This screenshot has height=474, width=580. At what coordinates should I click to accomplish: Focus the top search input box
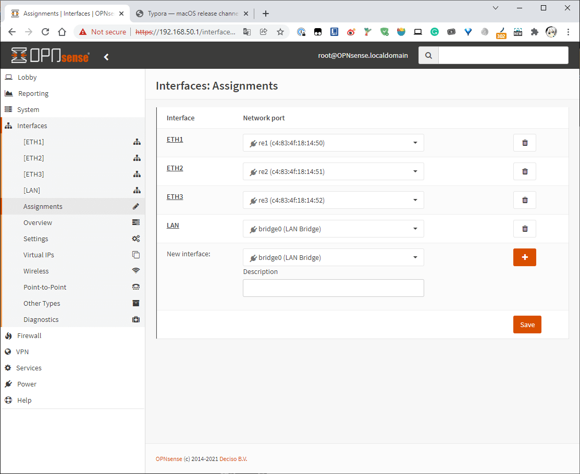[x=503, y=55]
